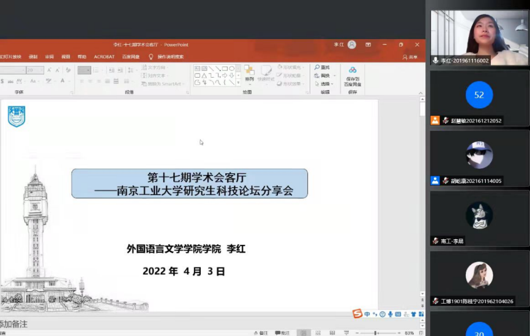Open text highlight color picker

pos(50,81)
